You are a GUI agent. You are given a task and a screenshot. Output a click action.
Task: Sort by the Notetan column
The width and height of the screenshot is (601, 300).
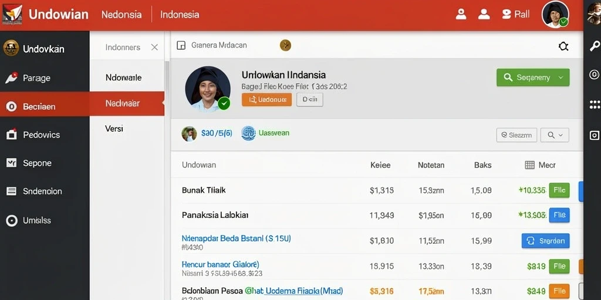(431, 165)
